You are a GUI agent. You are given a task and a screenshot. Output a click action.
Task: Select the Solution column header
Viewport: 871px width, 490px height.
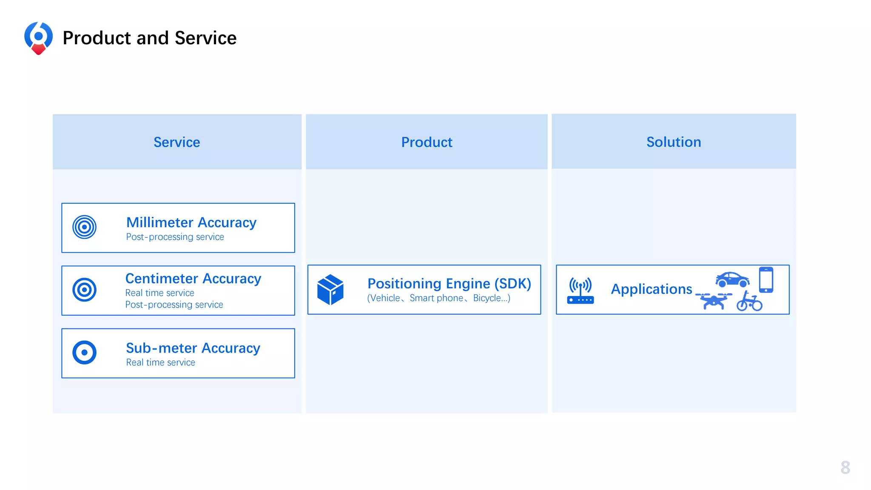point(674,142)
